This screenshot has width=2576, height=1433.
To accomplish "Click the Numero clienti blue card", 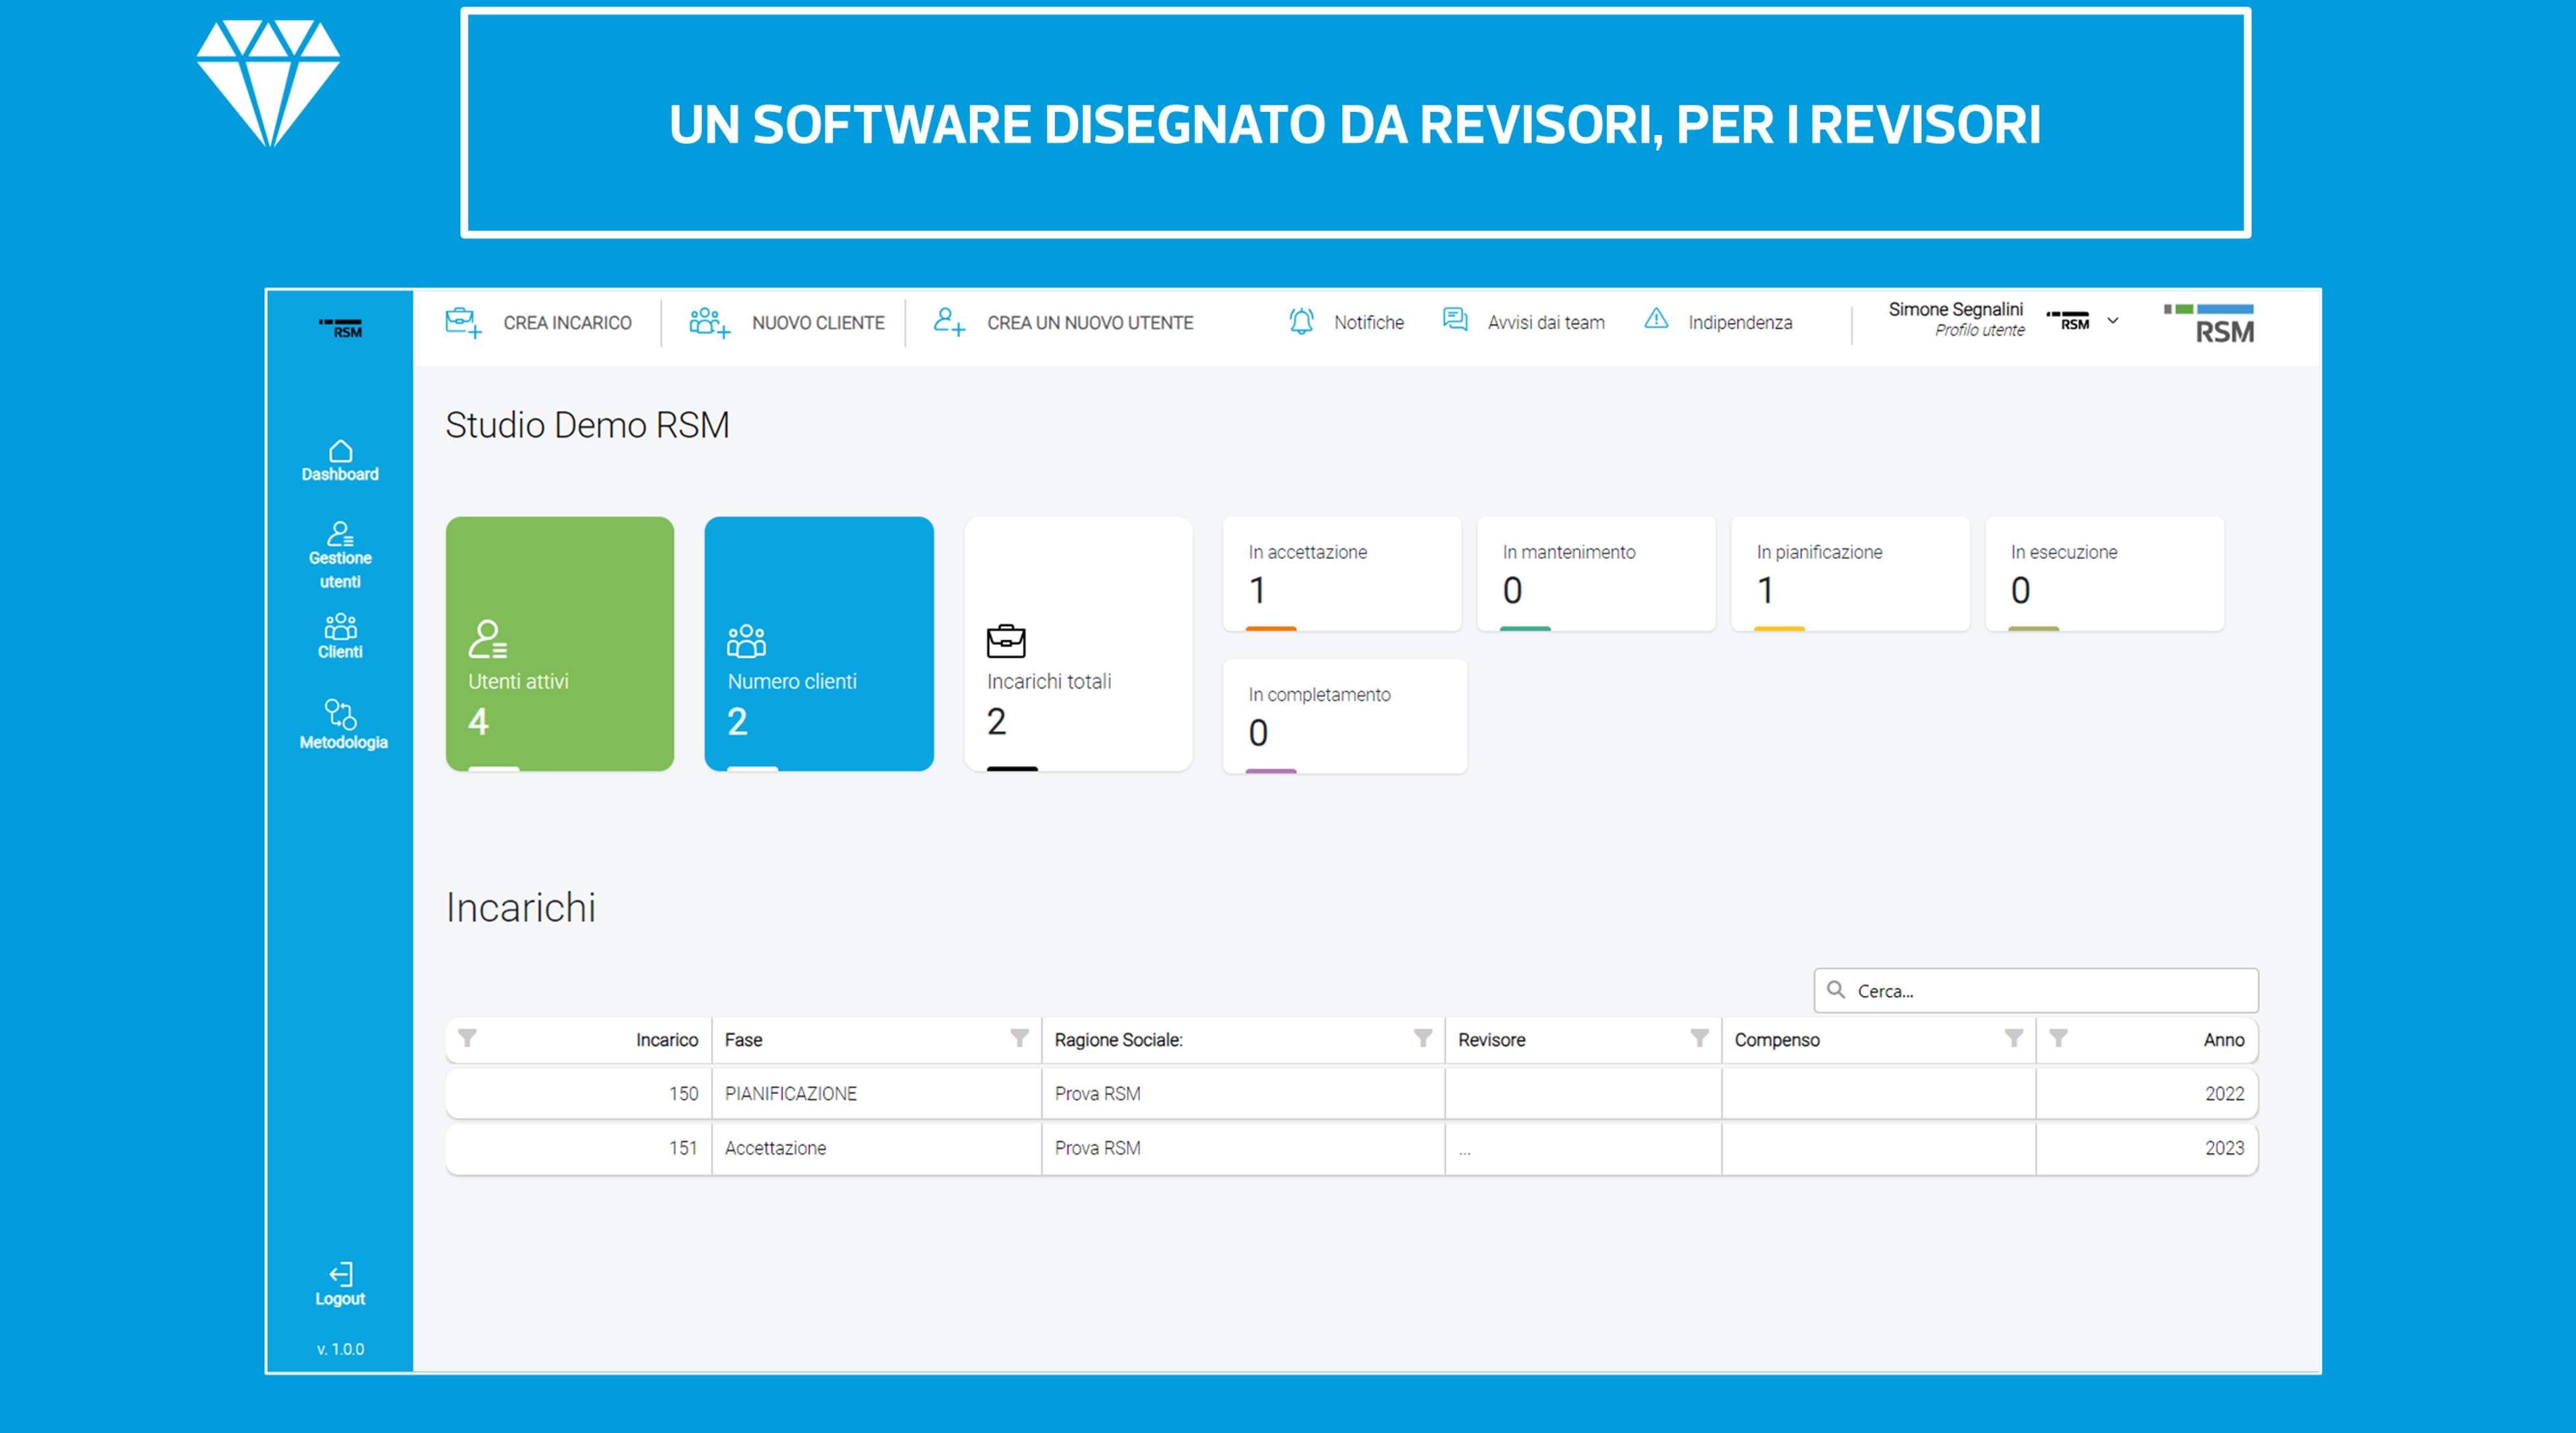I will 819,643.
